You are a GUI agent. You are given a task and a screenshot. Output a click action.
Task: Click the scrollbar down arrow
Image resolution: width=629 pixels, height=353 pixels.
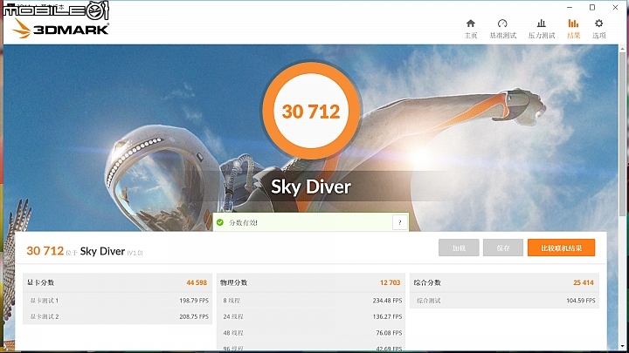pyautogui.click(x=623, y=346)
